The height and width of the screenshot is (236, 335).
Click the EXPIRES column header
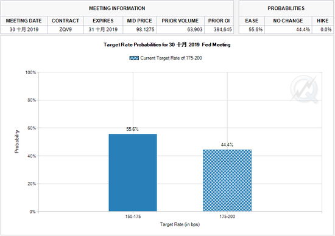coord(103,21)
